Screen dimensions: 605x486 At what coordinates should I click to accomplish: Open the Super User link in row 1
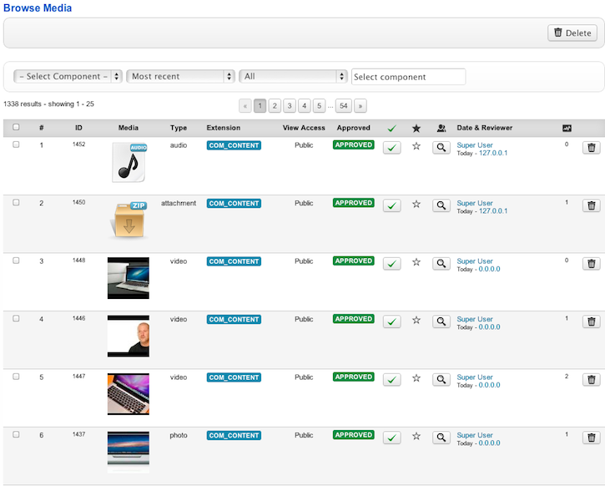click(x=475, y=145)
